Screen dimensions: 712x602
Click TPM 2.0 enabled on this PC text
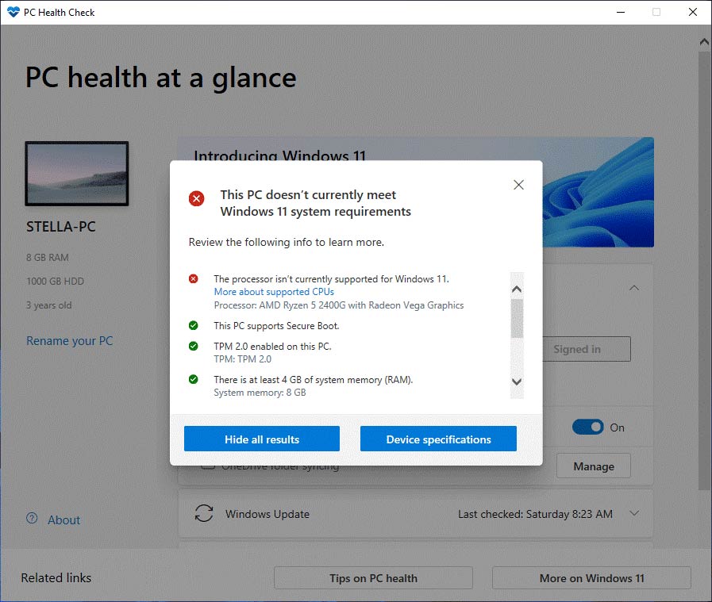272,346
